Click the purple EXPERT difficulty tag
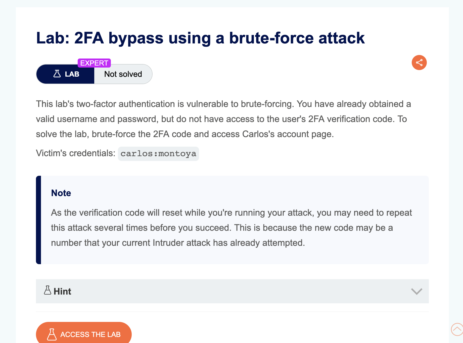This screenshot has width=463, height=343. (x=94, y=63)
